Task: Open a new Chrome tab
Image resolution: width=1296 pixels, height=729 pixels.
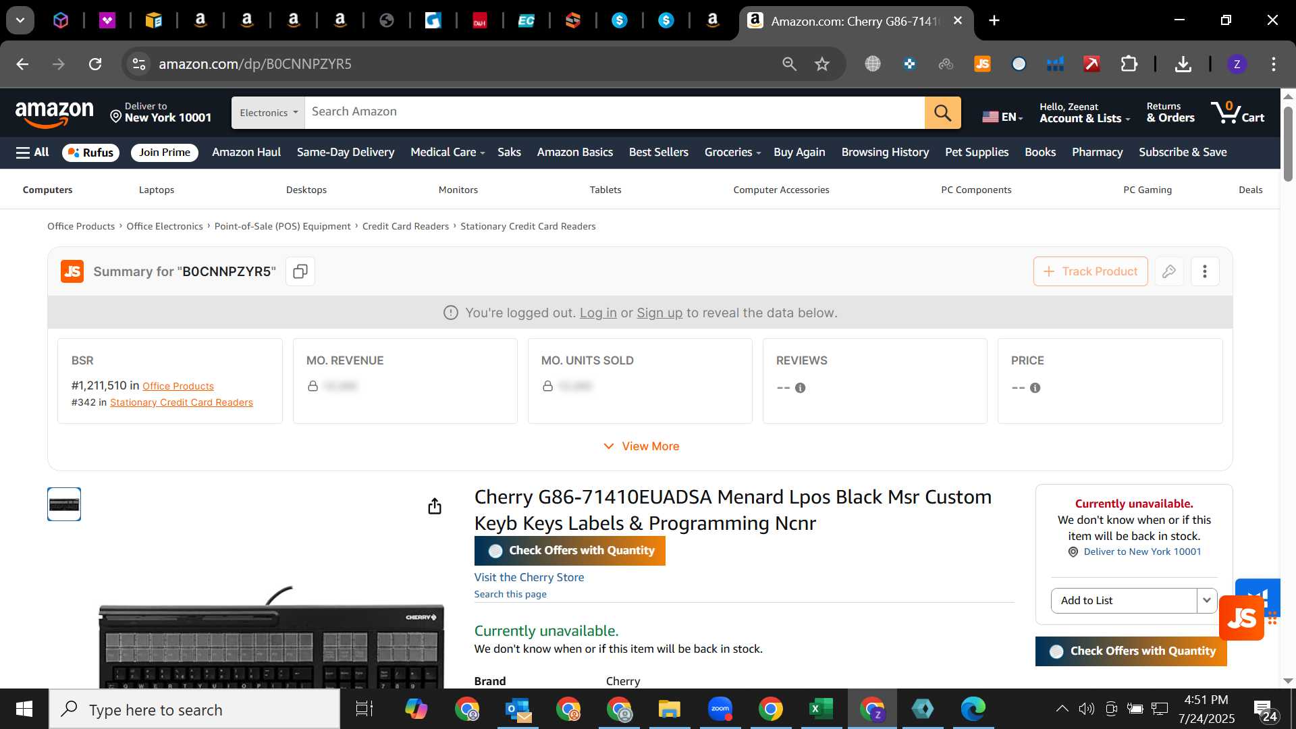Action: pyautogui.click(x=994, y=20)
